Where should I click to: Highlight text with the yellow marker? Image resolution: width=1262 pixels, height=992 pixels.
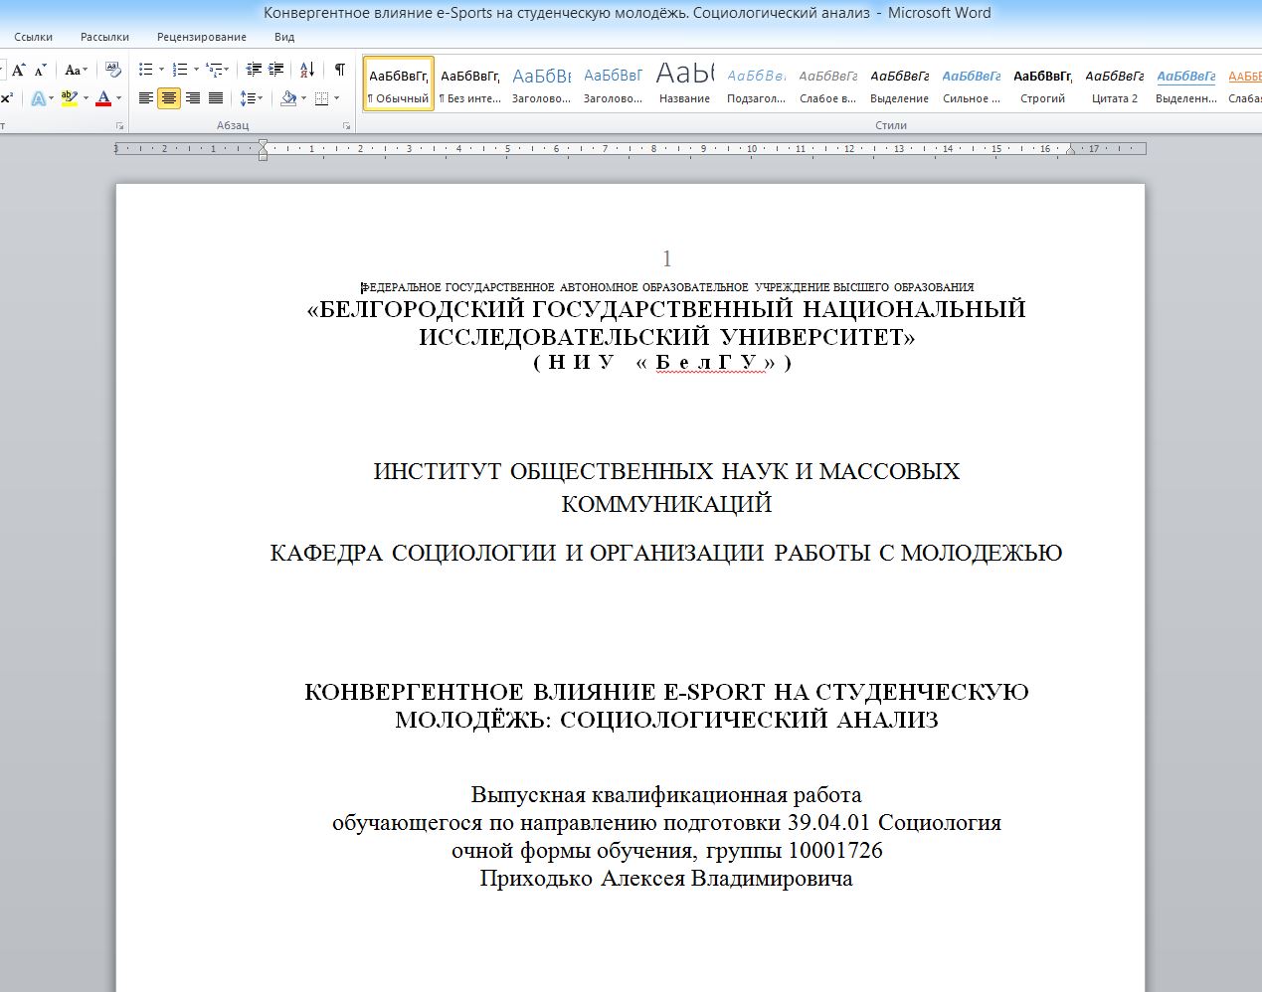69,98
